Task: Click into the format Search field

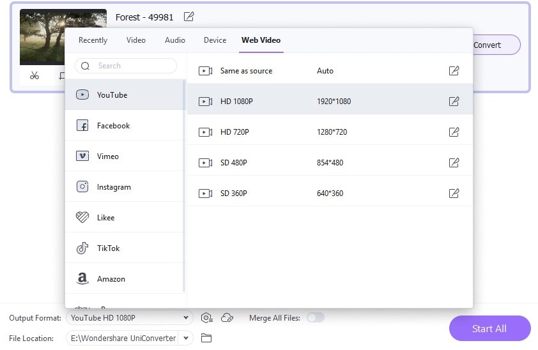Action: (126, 66)
